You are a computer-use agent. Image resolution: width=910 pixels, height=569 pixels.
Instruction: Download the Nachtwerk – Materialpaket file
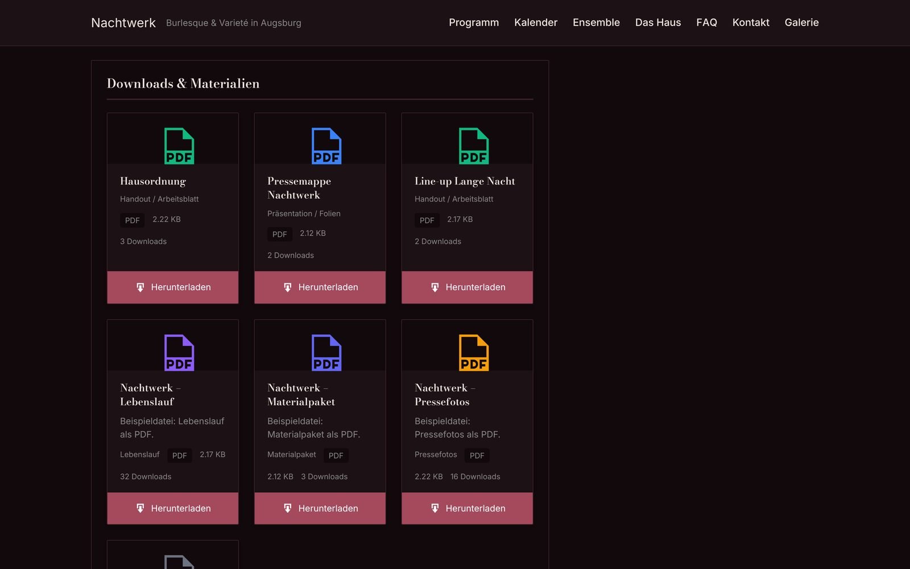(320, 508)
